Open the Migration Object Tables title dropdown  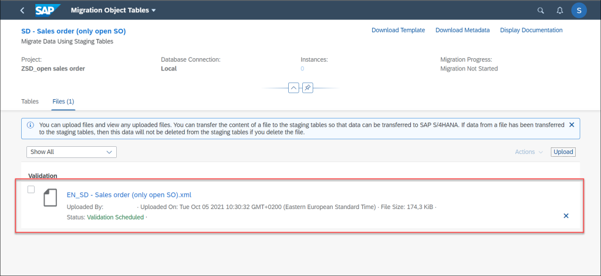(113, 11)
